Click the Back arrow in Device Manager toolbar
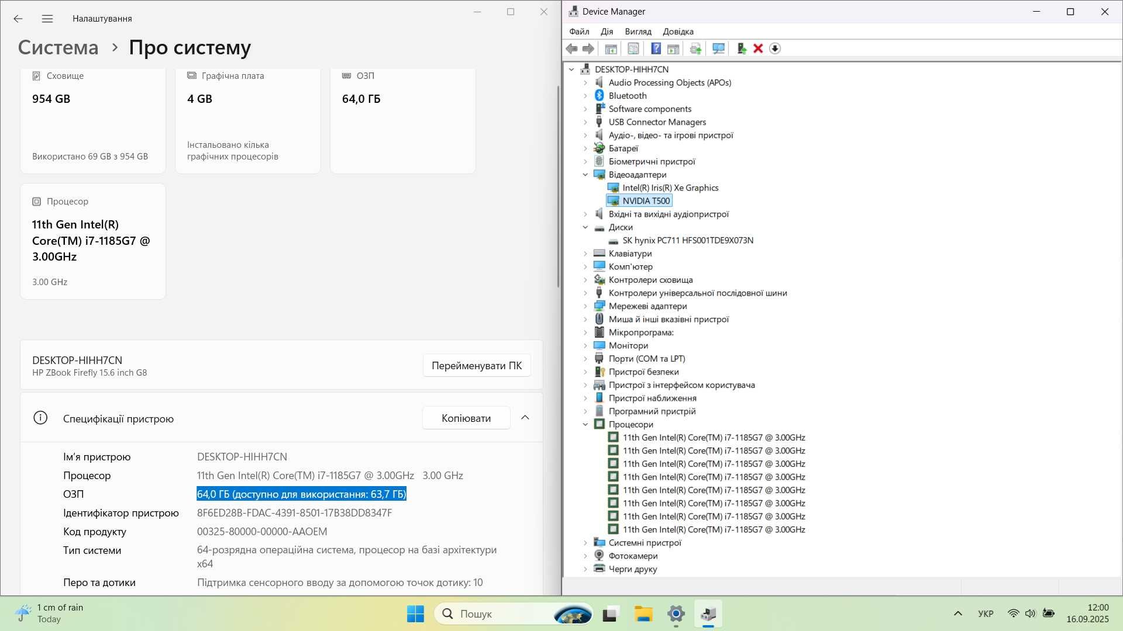This screenshot has height=631, width=1123. coord(571,49)
